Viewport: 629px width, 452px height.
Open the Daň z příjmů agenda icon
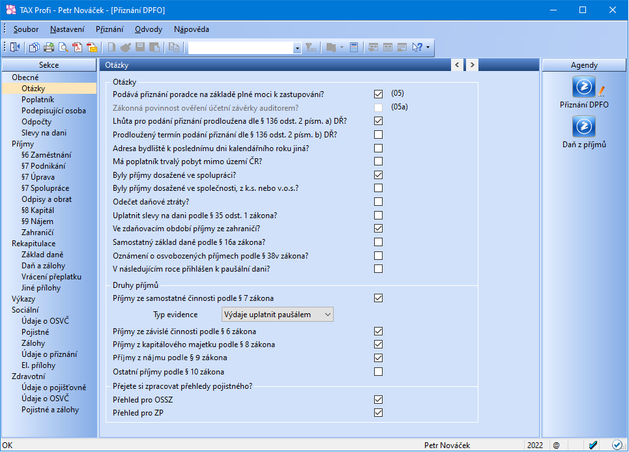click(583, 126)
